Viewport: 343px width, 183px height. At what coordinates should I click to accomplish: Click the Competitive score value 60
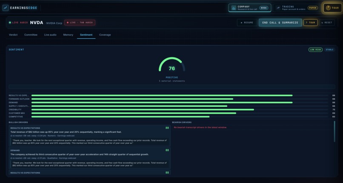tap(334, 117)
